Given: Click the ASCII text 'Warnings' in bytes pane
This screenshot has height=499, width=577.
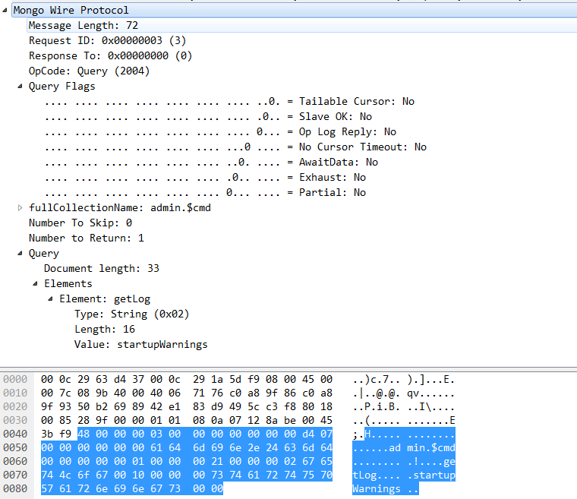Looking at the screenshot, I should 377,488.
